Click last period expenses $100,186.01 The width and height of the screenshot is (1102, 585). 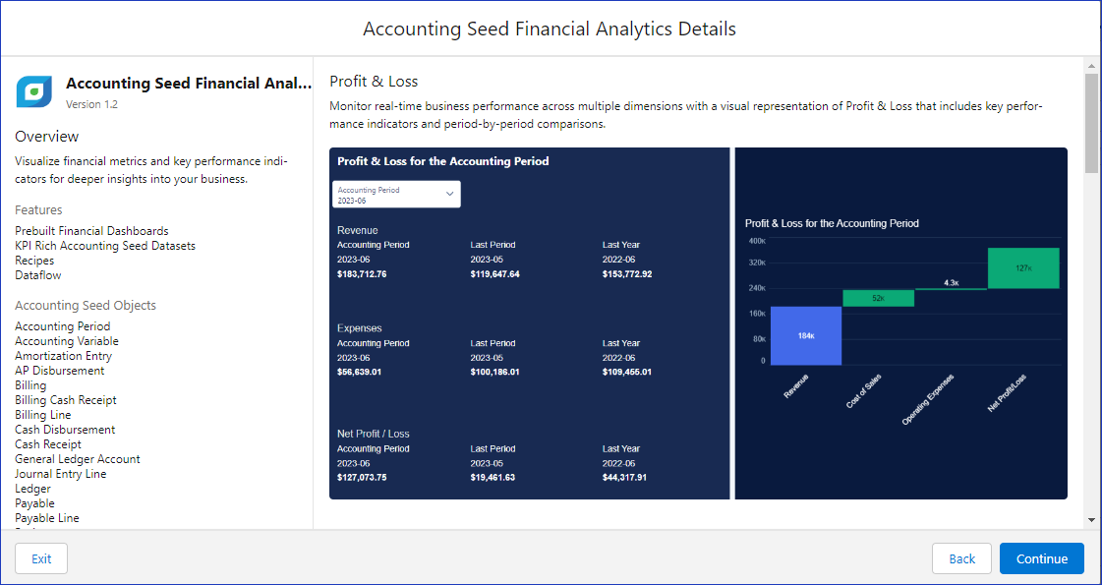[494, 372]
